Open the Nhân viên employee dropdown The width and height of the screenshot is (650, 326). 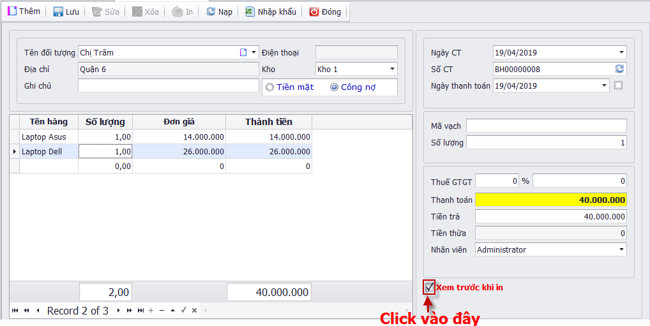[x=621, y=250]
